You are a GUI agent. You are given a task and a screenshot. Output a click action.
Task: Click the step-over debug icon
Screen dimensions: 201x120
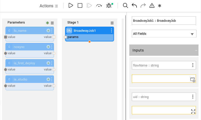[99, 5]
